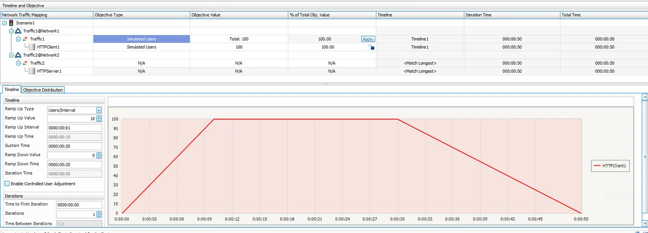Click the Traffic1@Network1 network icon

pyautogui.click(x=17, y=31)
